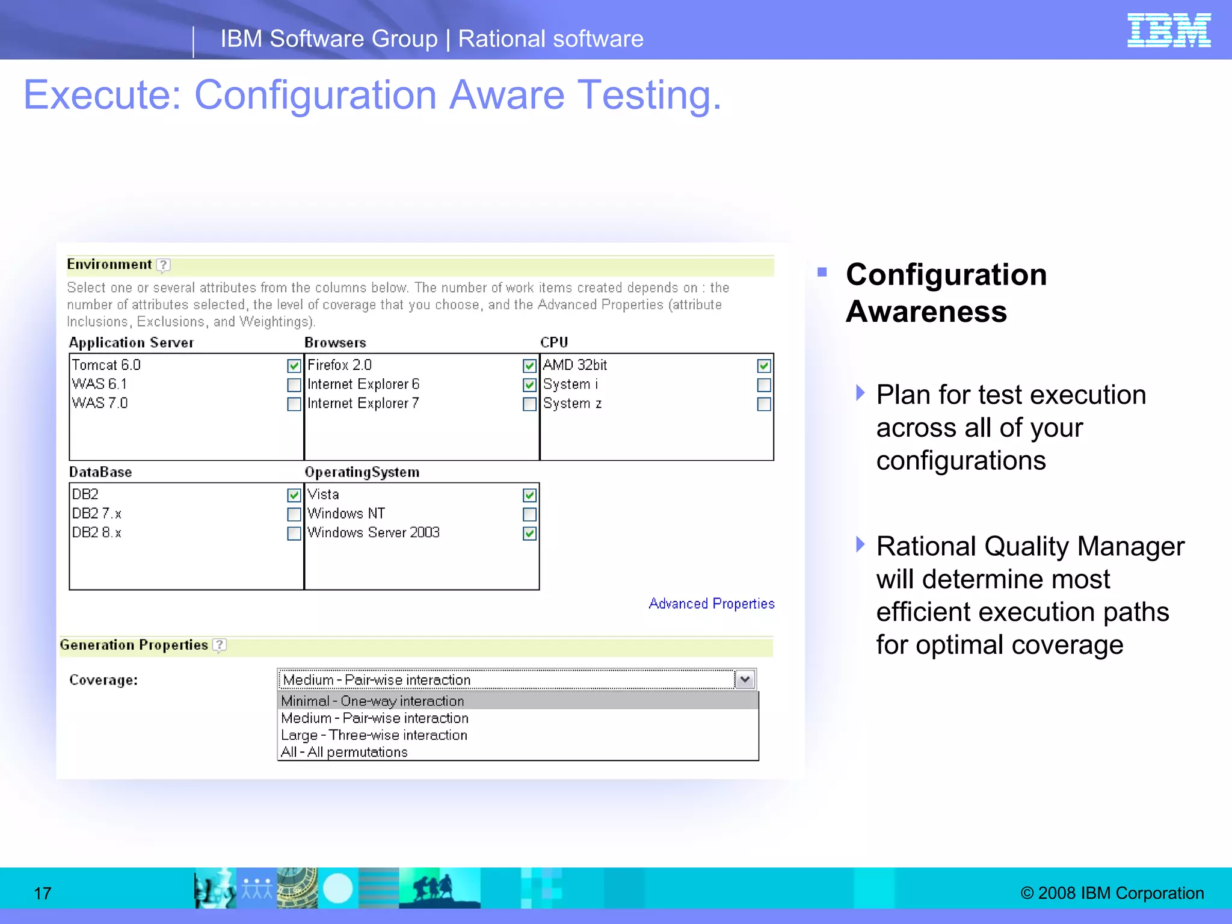
Task: Click the DB2 7.x list entry
Action: tap(97, 514)
